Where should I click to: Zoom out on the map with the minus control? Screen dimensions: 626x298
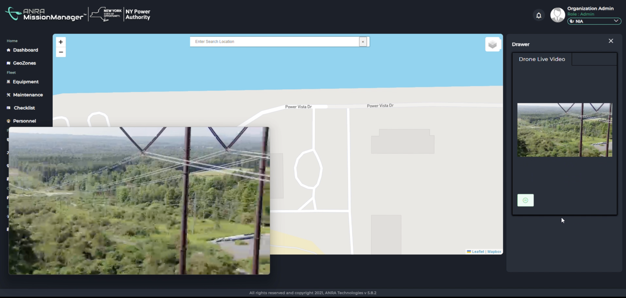61,52
